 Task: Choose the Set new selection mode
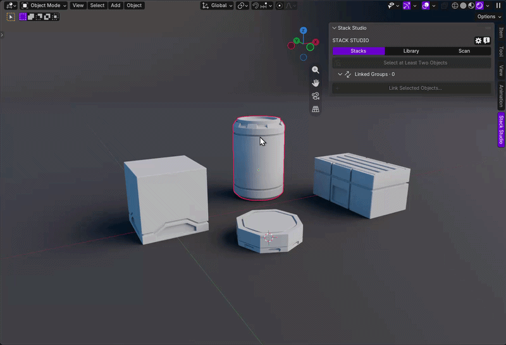click(x=23, y=17)
